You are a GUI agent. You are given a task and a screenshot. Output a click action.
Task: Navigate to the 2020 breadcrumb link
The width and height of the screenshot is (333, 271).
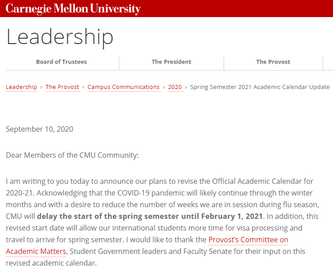coord(175,87)
